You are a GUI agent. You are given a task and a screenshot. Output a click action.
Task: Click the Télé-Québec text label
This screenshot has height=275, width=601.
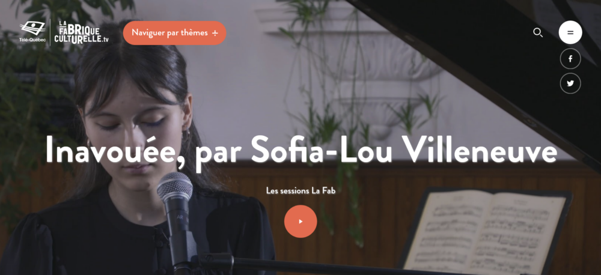pyautogui.click(x=32, y=40)
